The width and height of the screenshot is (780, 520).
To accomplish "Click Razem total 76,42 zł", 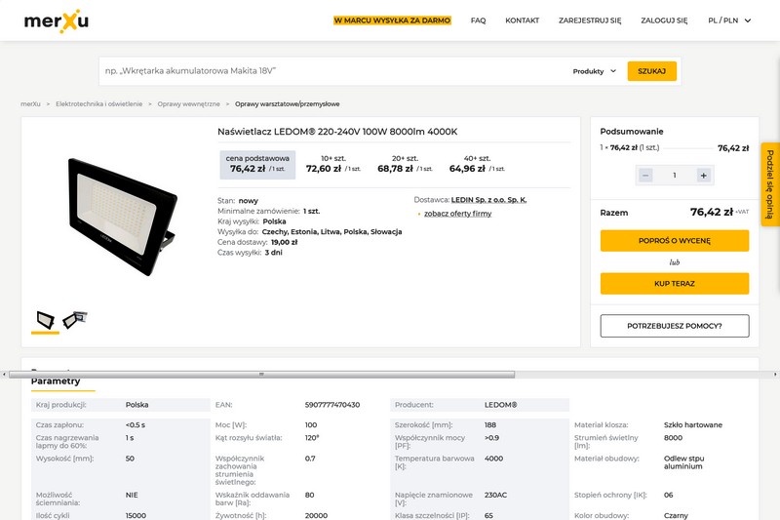I will pyautogui.click(x=712, y=212).
